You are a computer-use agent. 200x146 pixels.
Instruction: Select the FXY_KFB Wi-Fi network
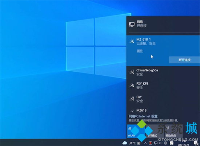[x=163, y=85]
